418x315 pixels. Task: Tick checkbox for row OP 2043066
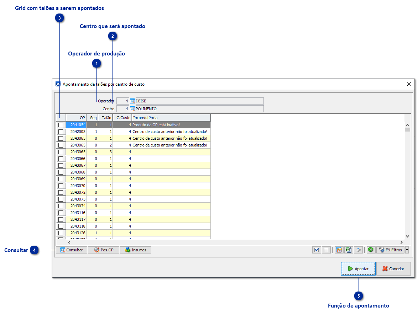[x=61, y=159]
